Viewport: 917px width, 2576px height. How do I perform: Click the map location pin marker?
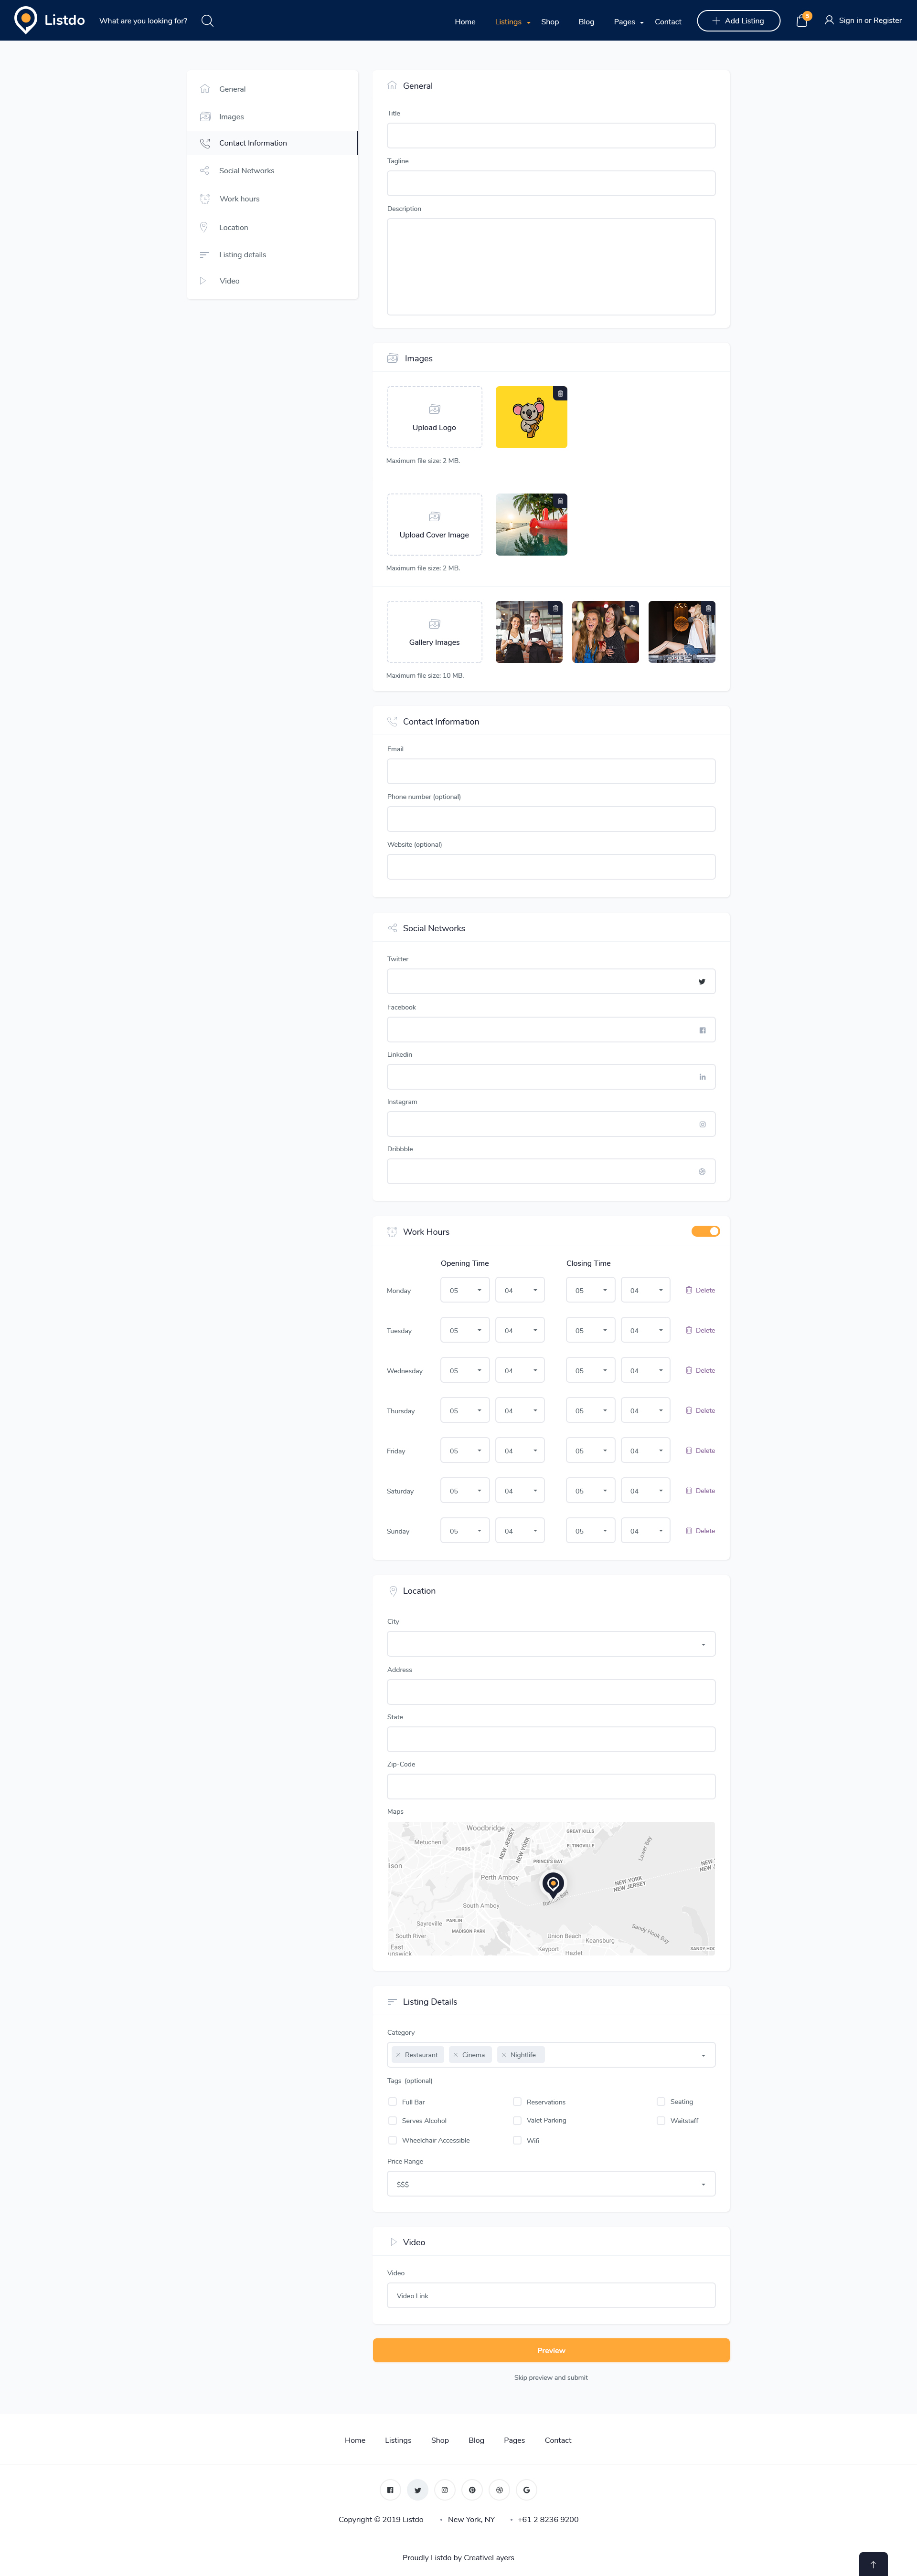(x=553, y=1884)
